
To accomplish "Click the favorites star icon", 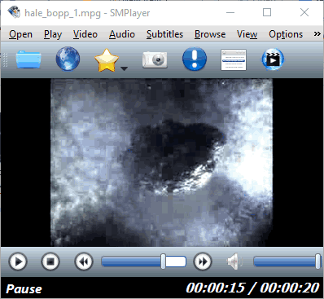I will point(107,59).
